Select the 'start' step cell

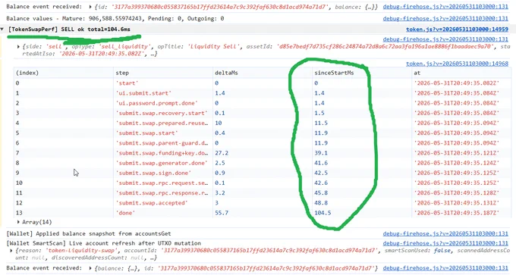pos(163,83)
